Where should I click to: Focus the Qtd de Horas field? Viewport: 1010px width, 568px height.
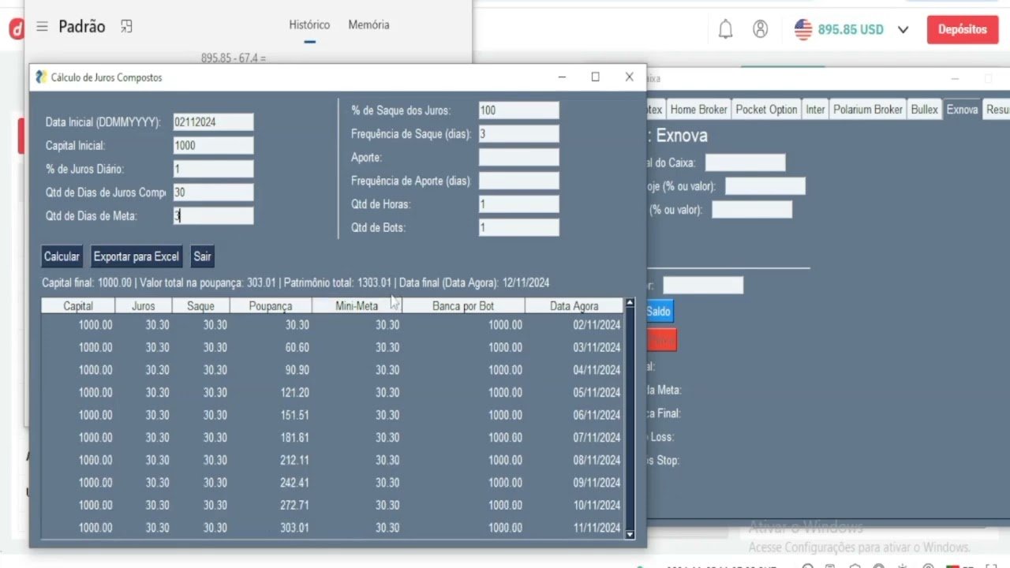point(518,204)
